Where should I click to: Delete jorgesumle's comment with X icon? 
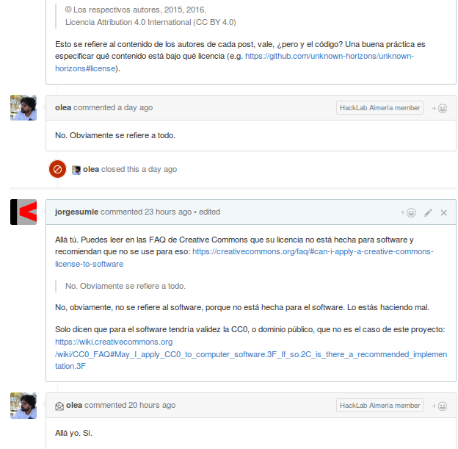(443, 212)
